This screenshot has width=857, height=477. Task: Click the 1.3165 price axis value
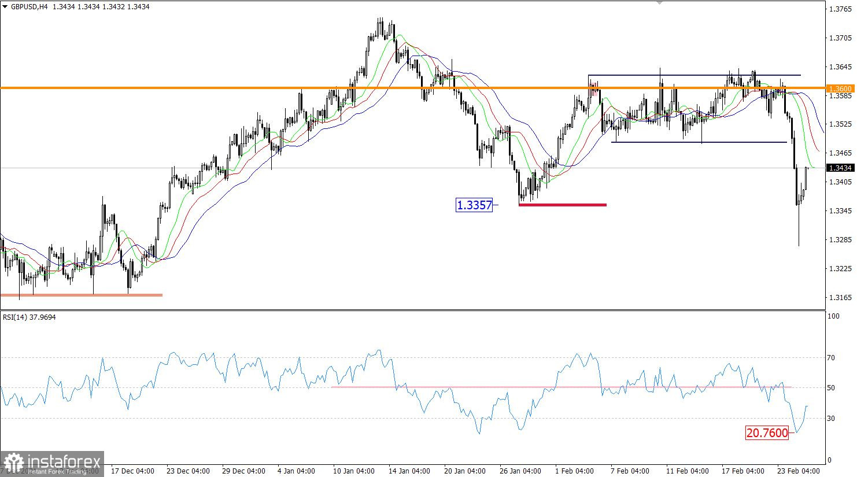(x=840, y=298)
